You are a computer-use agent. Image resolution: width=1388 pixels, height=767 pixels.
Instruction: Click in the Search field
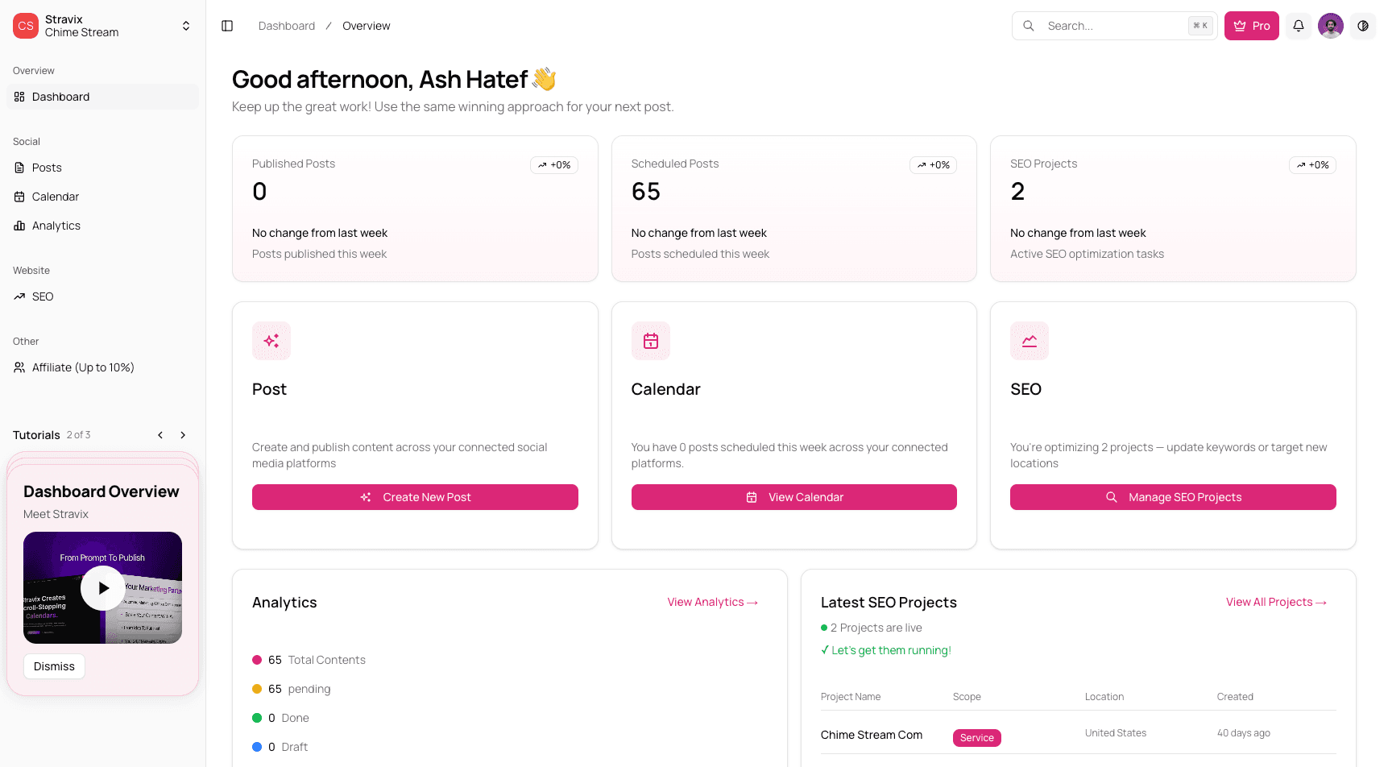(x=1112, y=26)
